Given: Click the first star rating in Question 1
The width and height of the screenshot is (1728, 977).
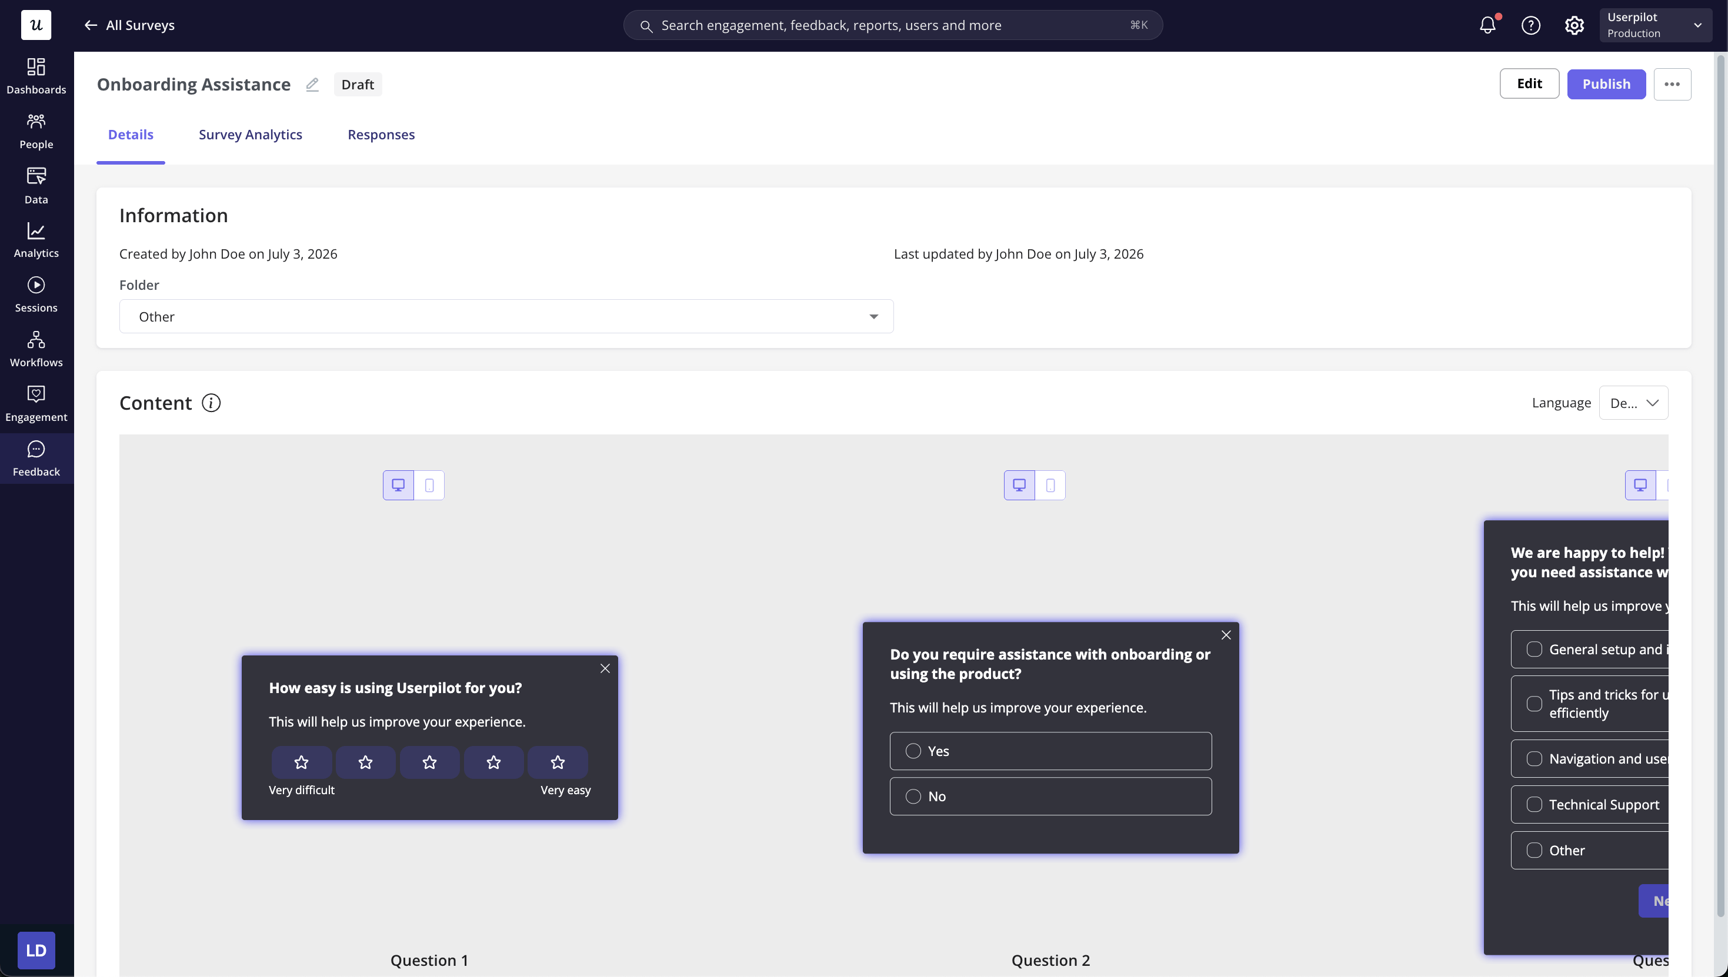Looking at the screenshot, I should point(301,762).
